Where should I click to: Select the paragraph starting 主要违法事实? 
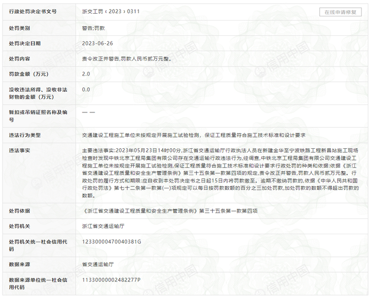[220, 173]
